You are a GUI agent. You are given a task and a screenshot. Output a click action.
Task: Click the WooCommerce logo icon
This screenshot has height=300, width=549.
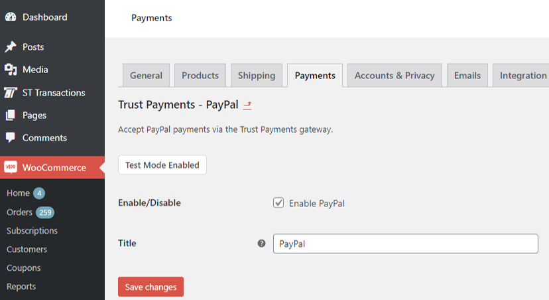tap(11, 167)
